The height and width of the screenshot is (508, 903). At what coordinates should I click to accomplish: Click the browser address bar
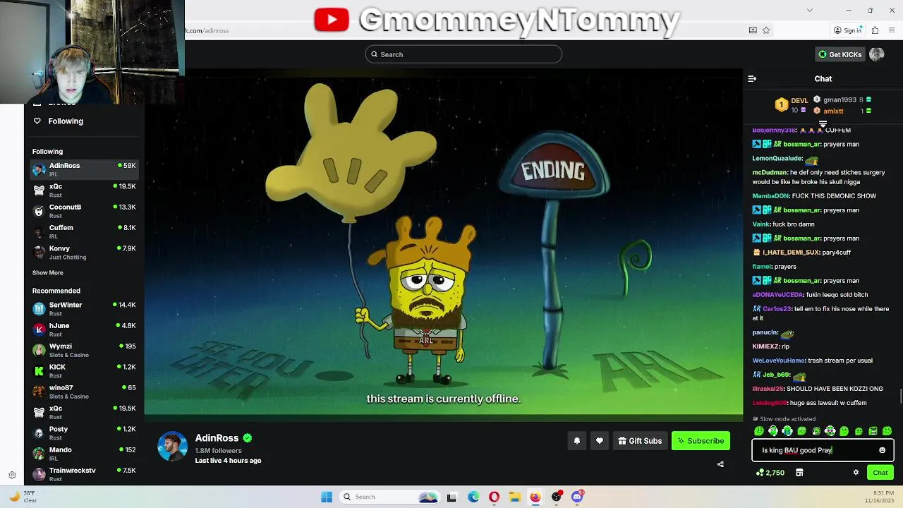(466, 30)
